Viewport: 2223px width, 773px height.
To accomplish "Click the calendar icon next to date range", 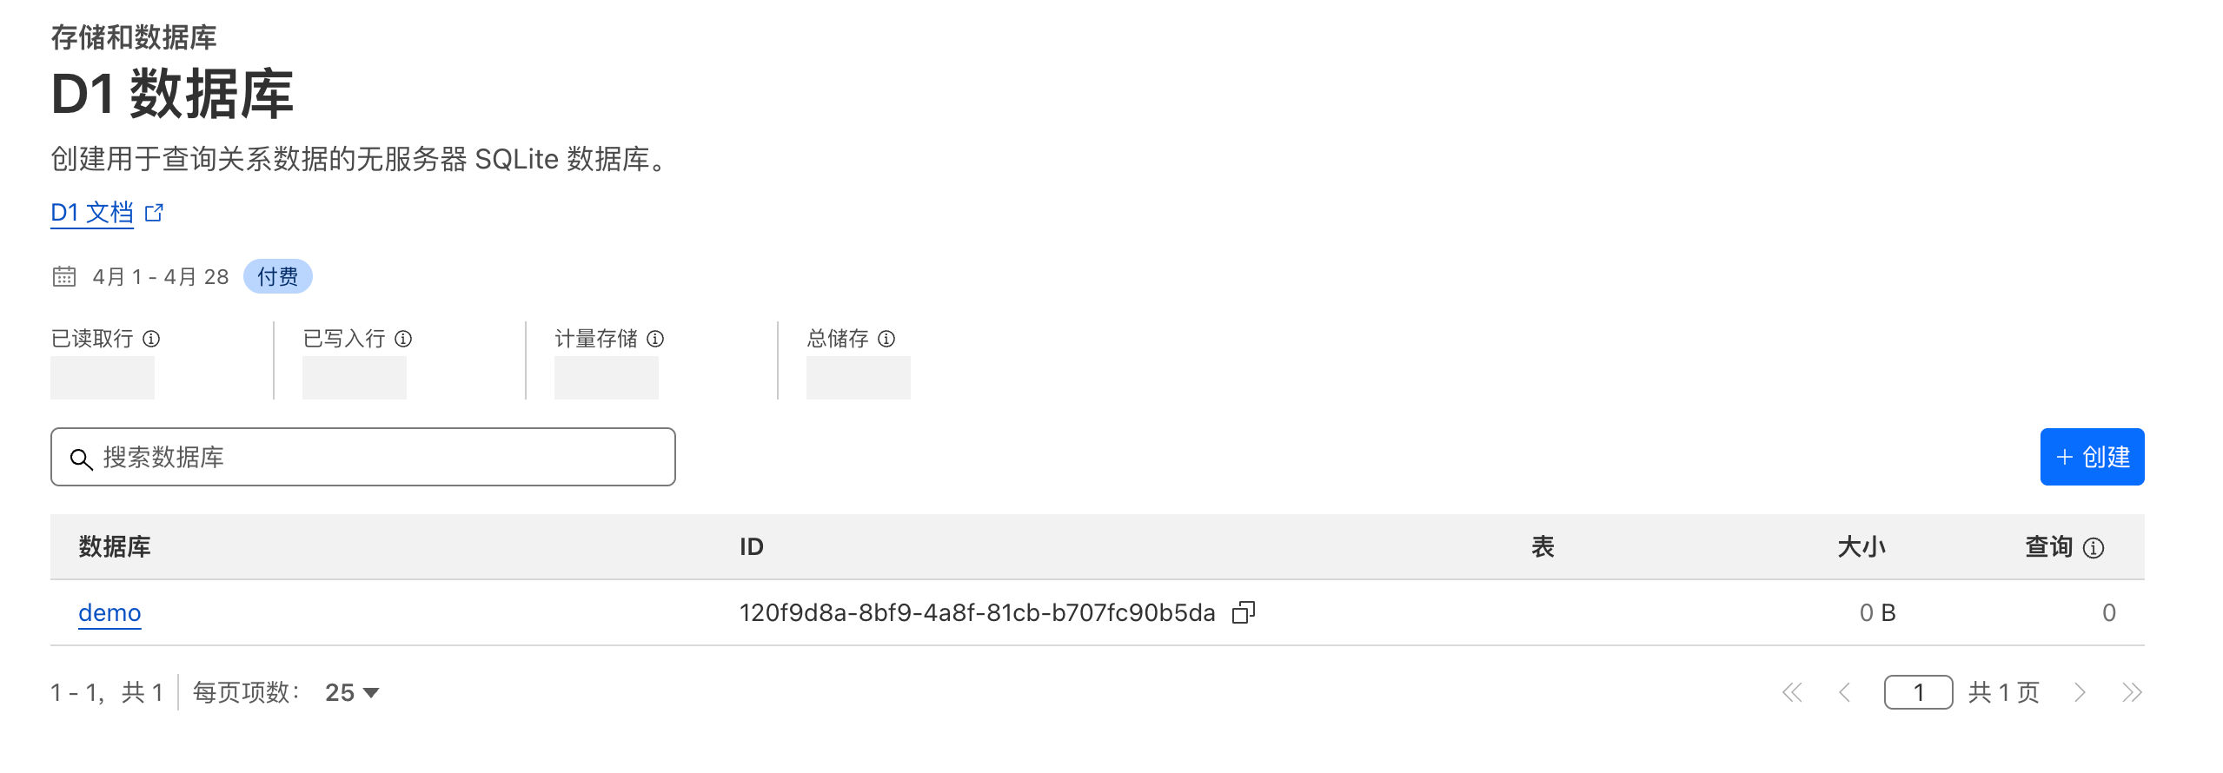I will [64, 276].
